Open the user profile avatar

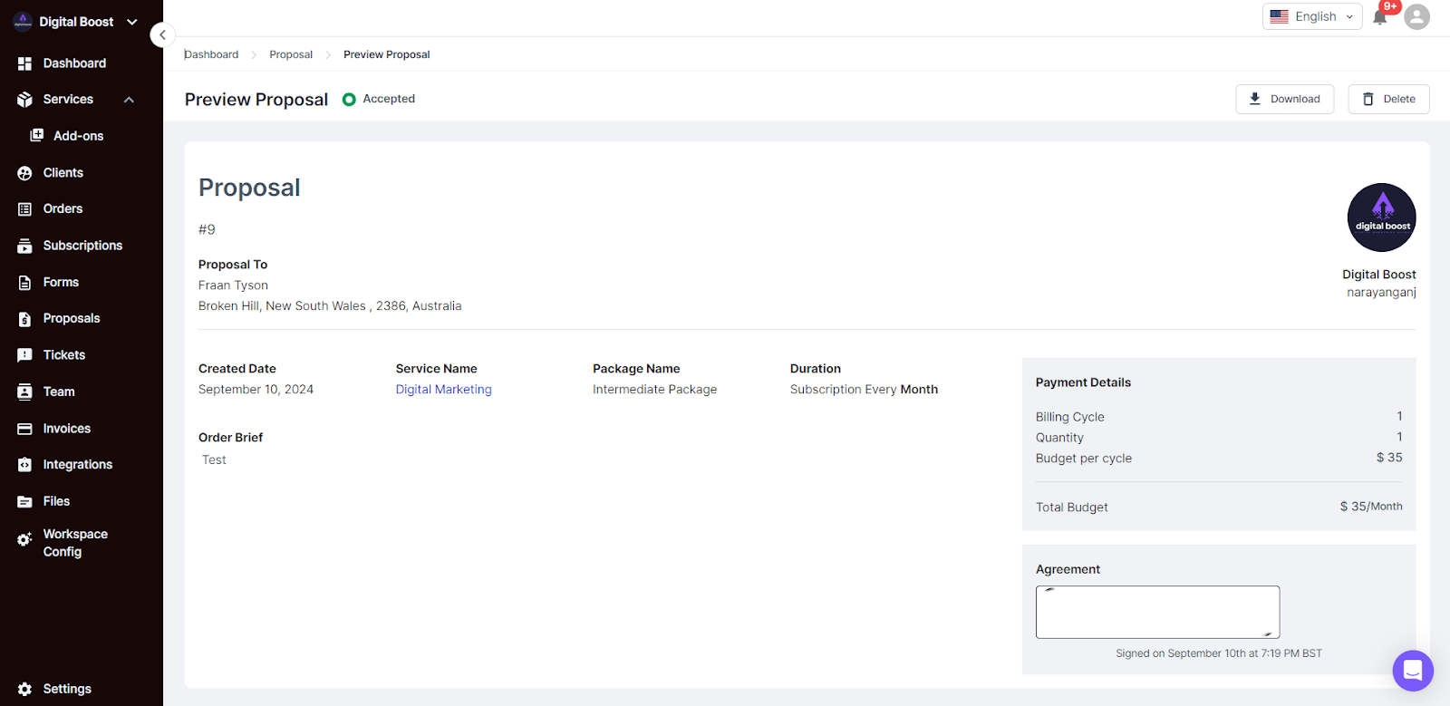tap(1416, 16)
